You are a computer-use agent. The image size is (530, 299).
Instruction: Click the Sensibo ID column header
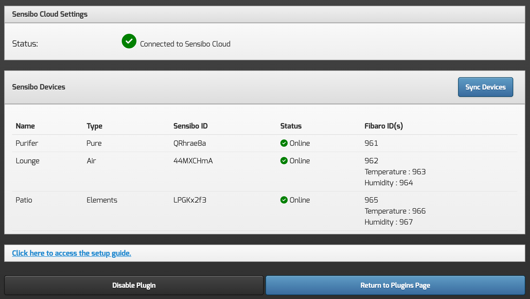tap(190, 126)
